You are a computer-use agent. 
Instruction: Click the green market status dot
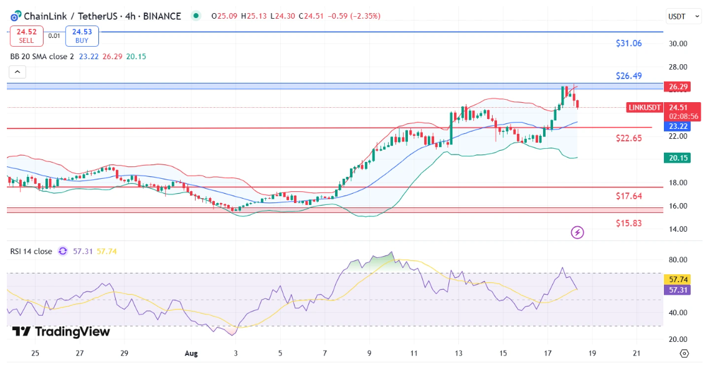tap(196, 16)
